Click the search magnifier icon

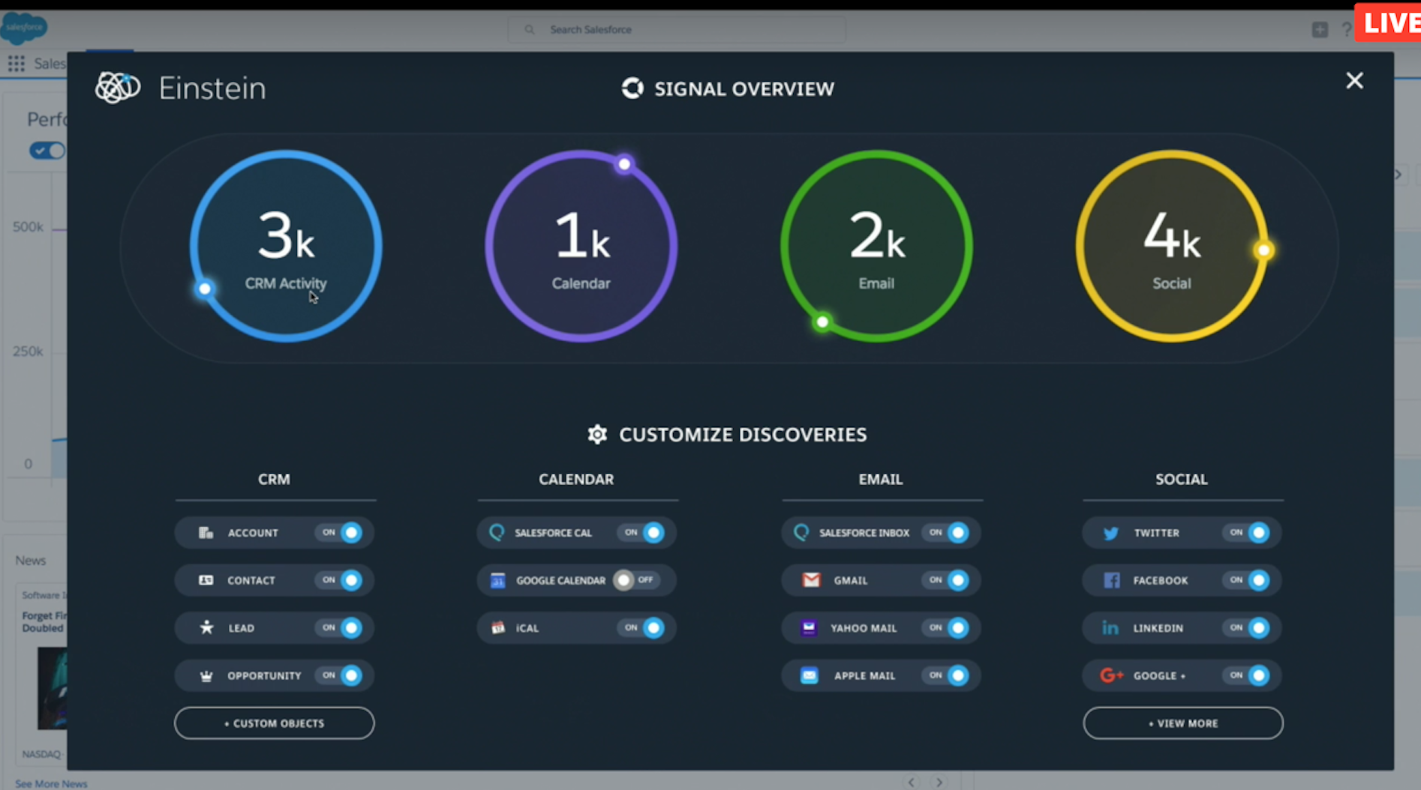click(x=530, y=29)
